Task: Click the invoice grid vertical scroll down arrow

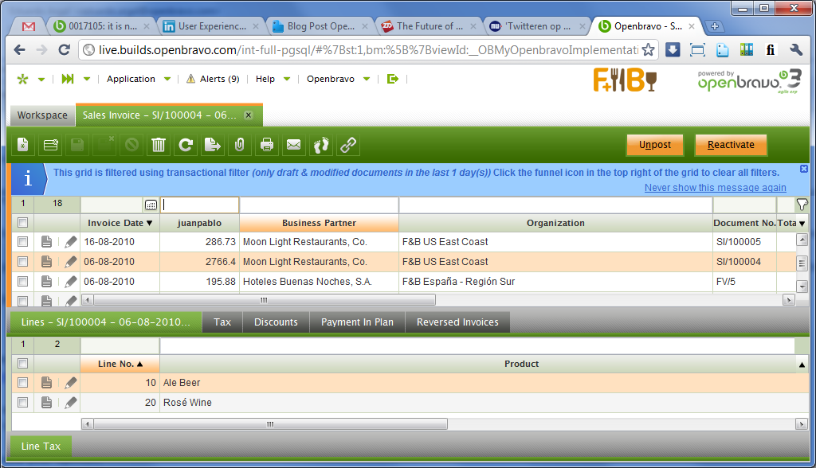Action: coord(802,286)
